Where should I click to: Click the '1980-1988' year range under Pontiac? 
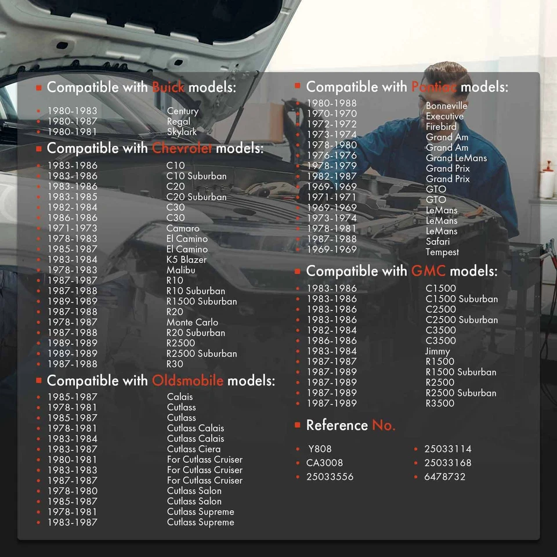(332, 103)
